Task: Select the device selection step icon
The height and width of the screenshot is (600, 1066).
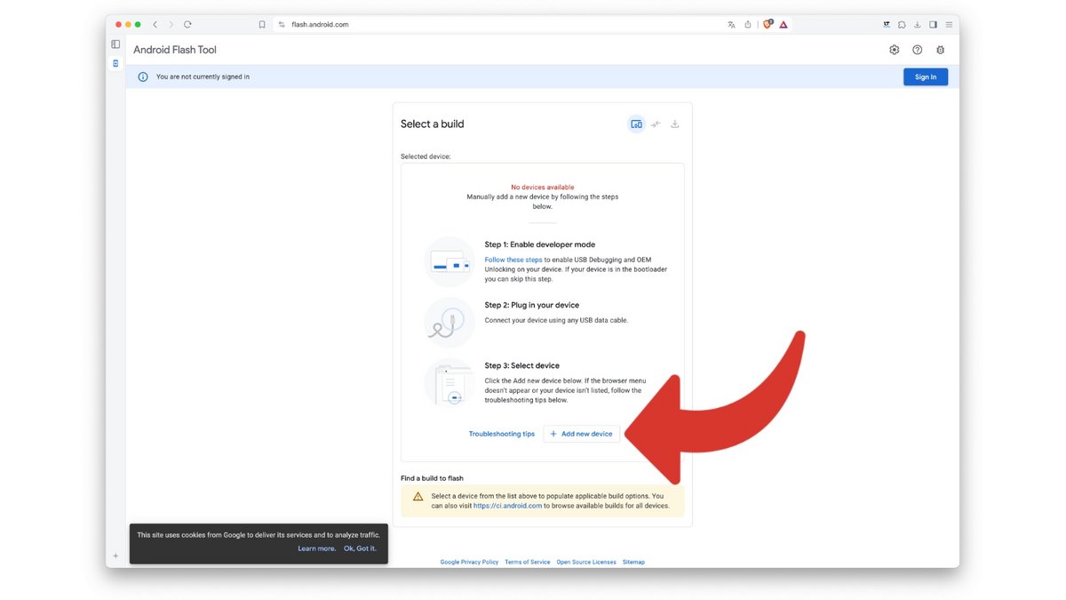Action: tap(636, 124)
